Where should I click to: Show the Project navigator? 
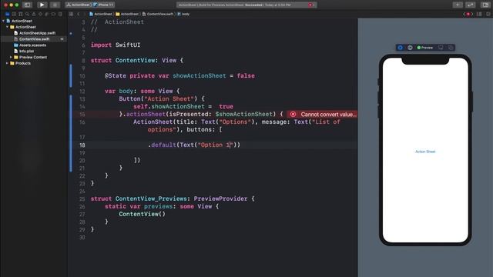(x=8, y=14)
